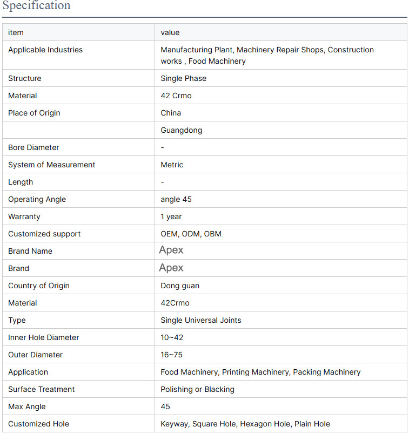Click the Apex value beside the Brand label
409x434 pixels.
(x=171, y=268)
